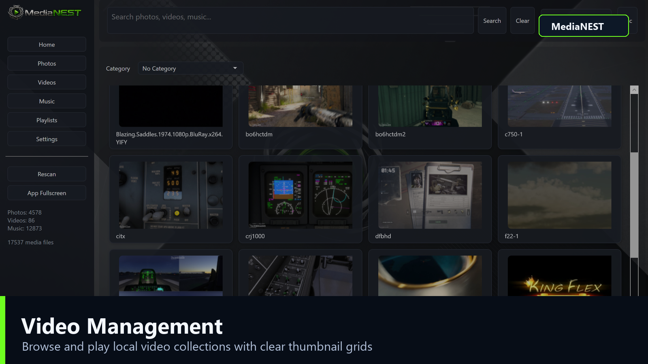Click the dfbhd title text
This screenshot has height=364, width=648.
(x=383, y=236)
